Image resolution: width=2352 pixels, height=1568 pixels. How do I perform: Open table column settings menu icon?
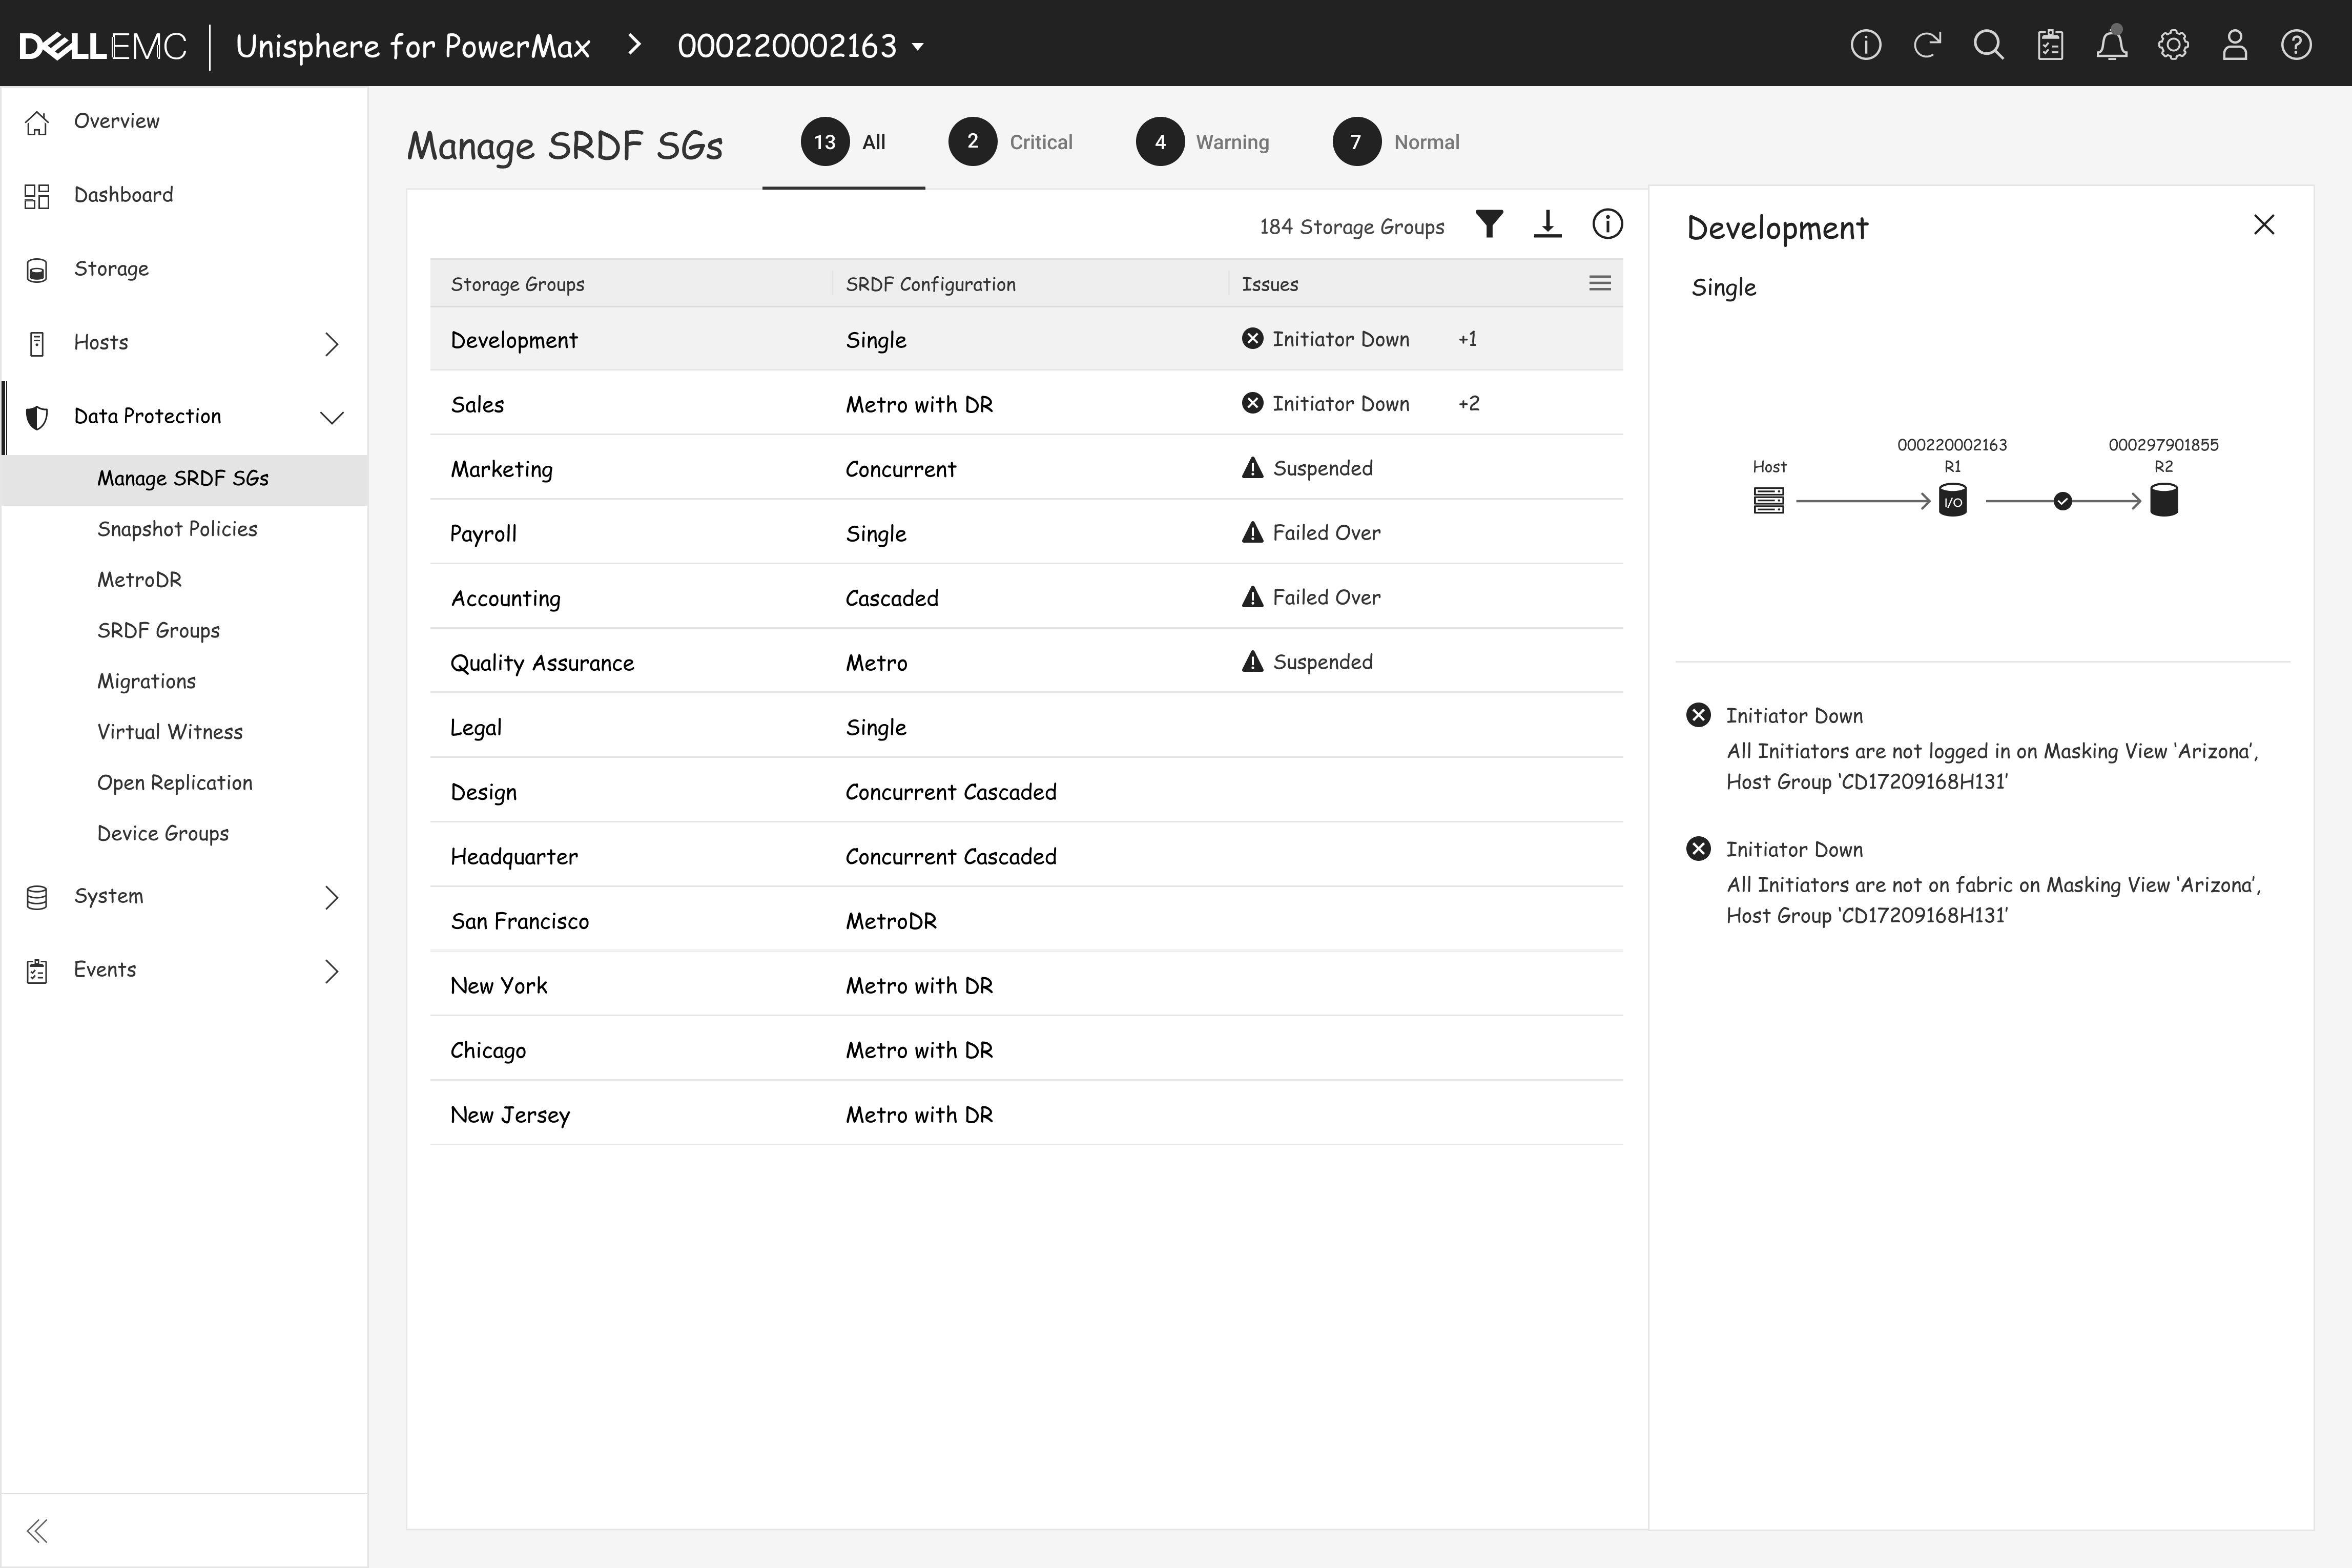tap(1599, 284)
